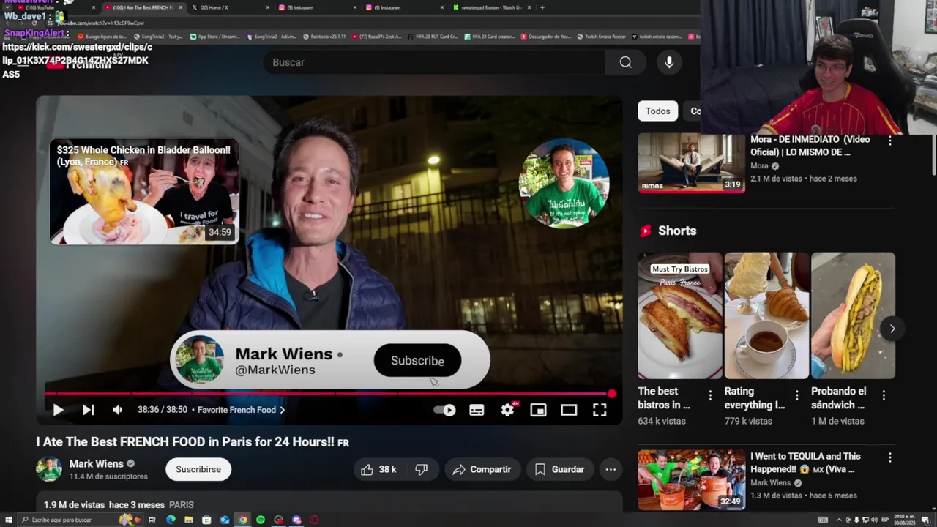Open File Explorer from the taskbar
Viewport: 937px width, 527px height.
click(x=189, y=520)
